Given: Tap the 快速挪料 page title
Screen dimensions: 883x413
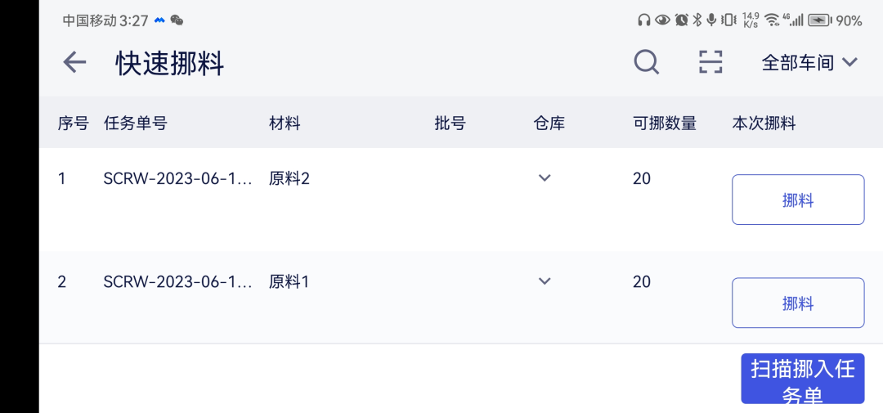Looking at the screenshot, I should pos(169,63).
